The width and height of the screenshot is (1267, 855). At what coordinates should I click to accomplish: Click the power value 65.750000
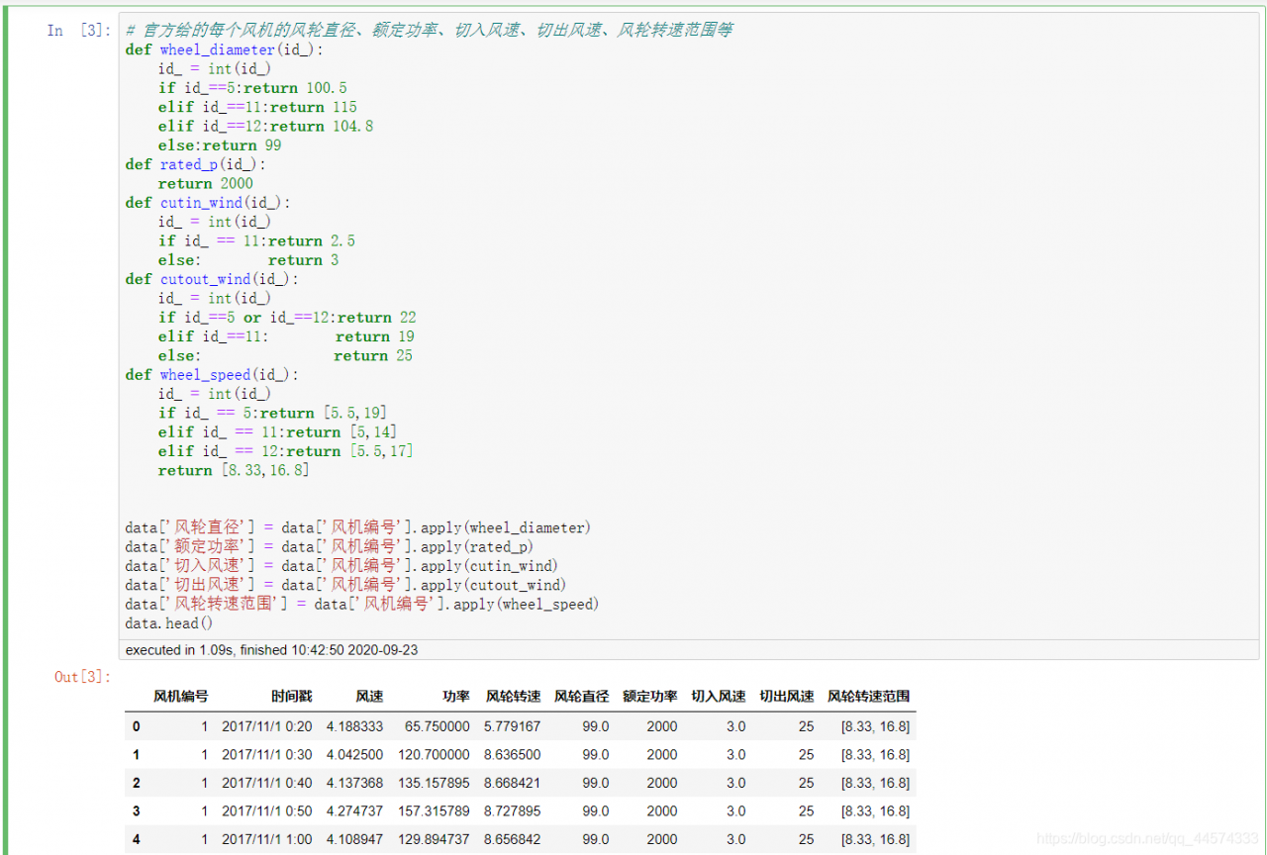click(438, 726)
